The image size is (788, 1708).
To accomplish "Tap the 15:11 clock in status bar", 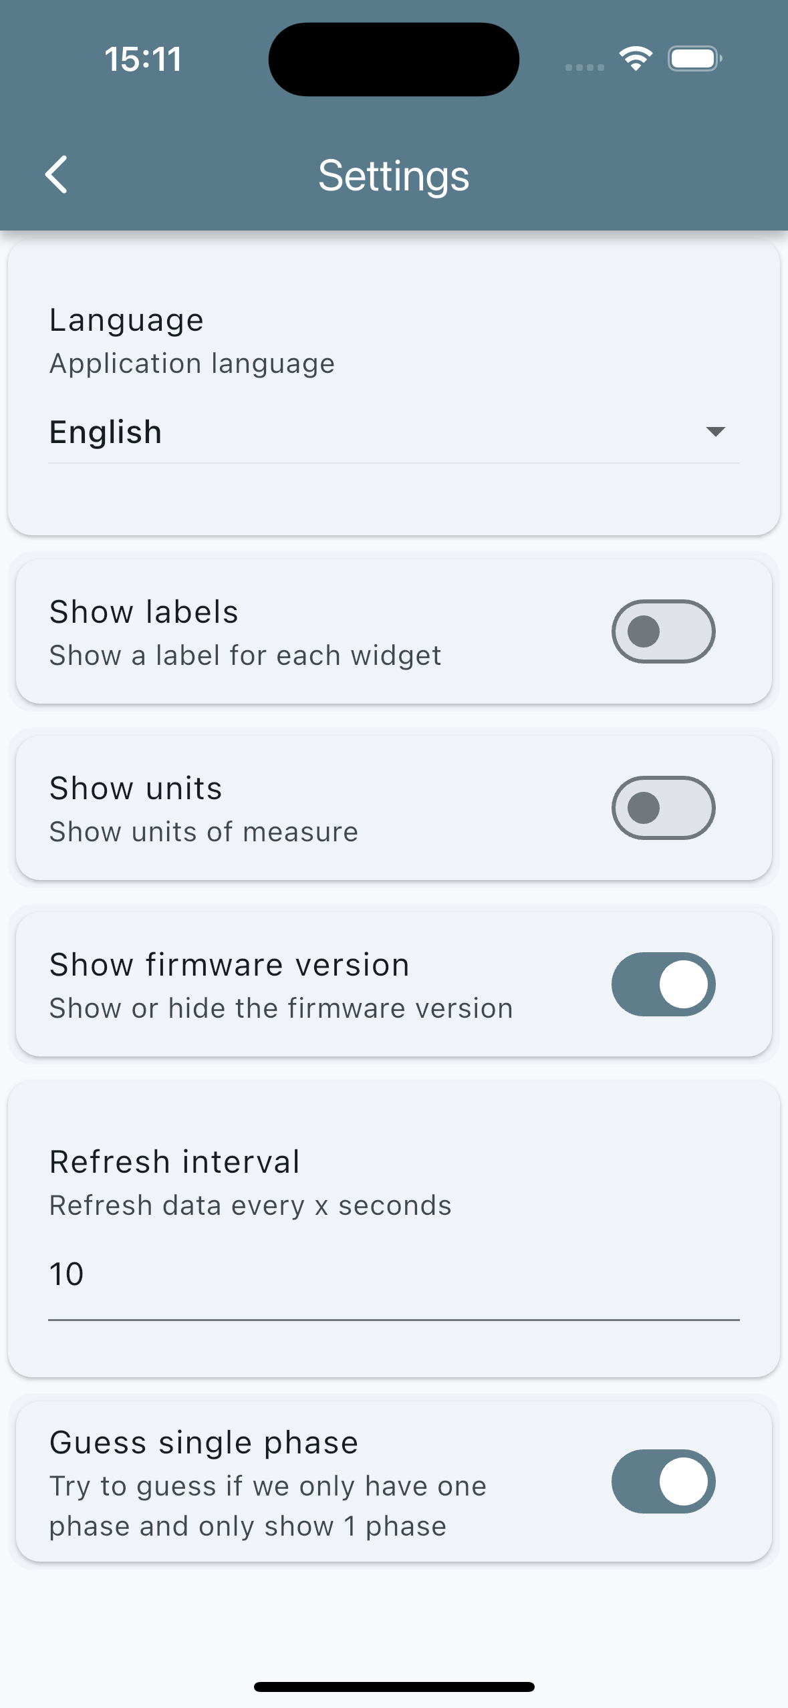I will pos(143,59).
